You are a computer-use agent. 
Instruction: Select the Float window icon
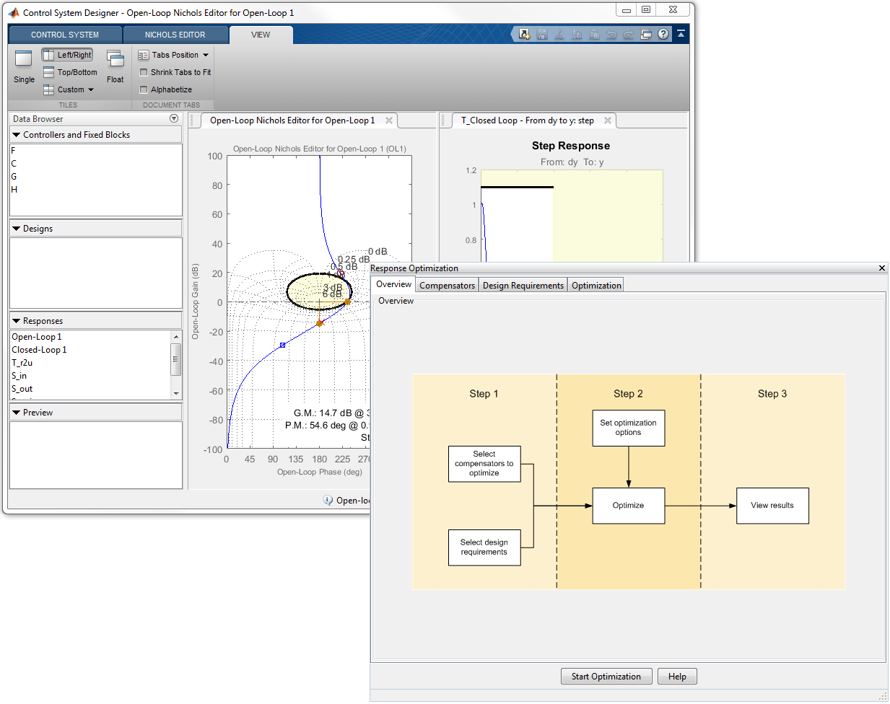click(x=115, y=59)
